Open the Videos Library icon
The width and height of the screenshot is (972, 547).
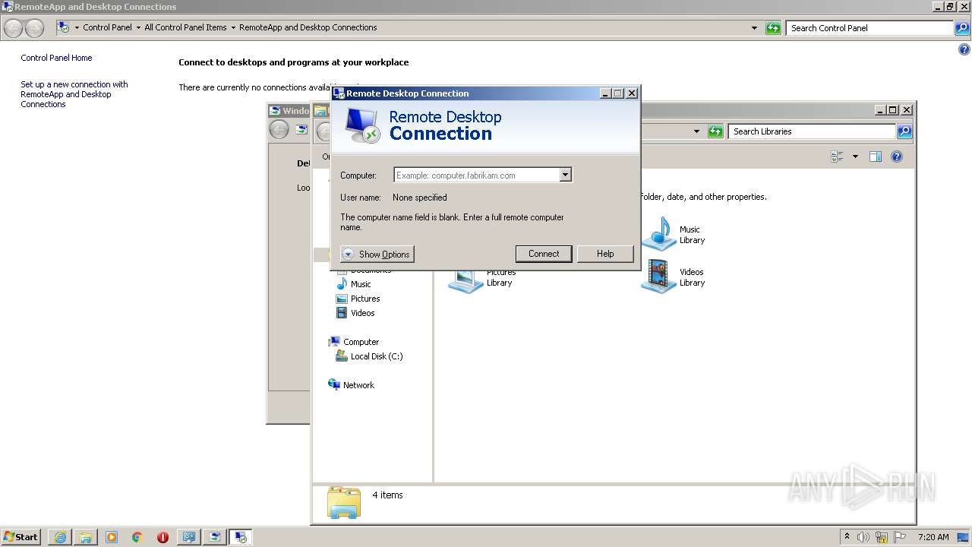[x=674, y=277]
